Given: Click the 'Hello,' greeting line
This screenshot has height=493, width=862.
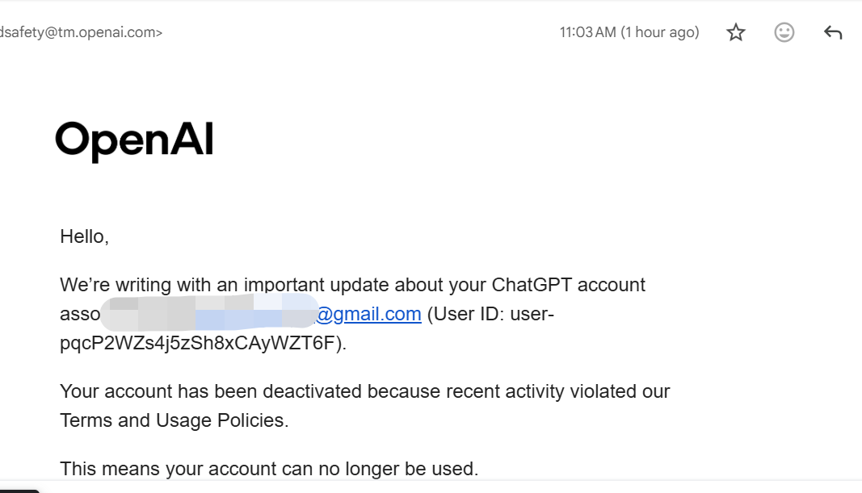Looking at the screenshot, I should point(85,236).
